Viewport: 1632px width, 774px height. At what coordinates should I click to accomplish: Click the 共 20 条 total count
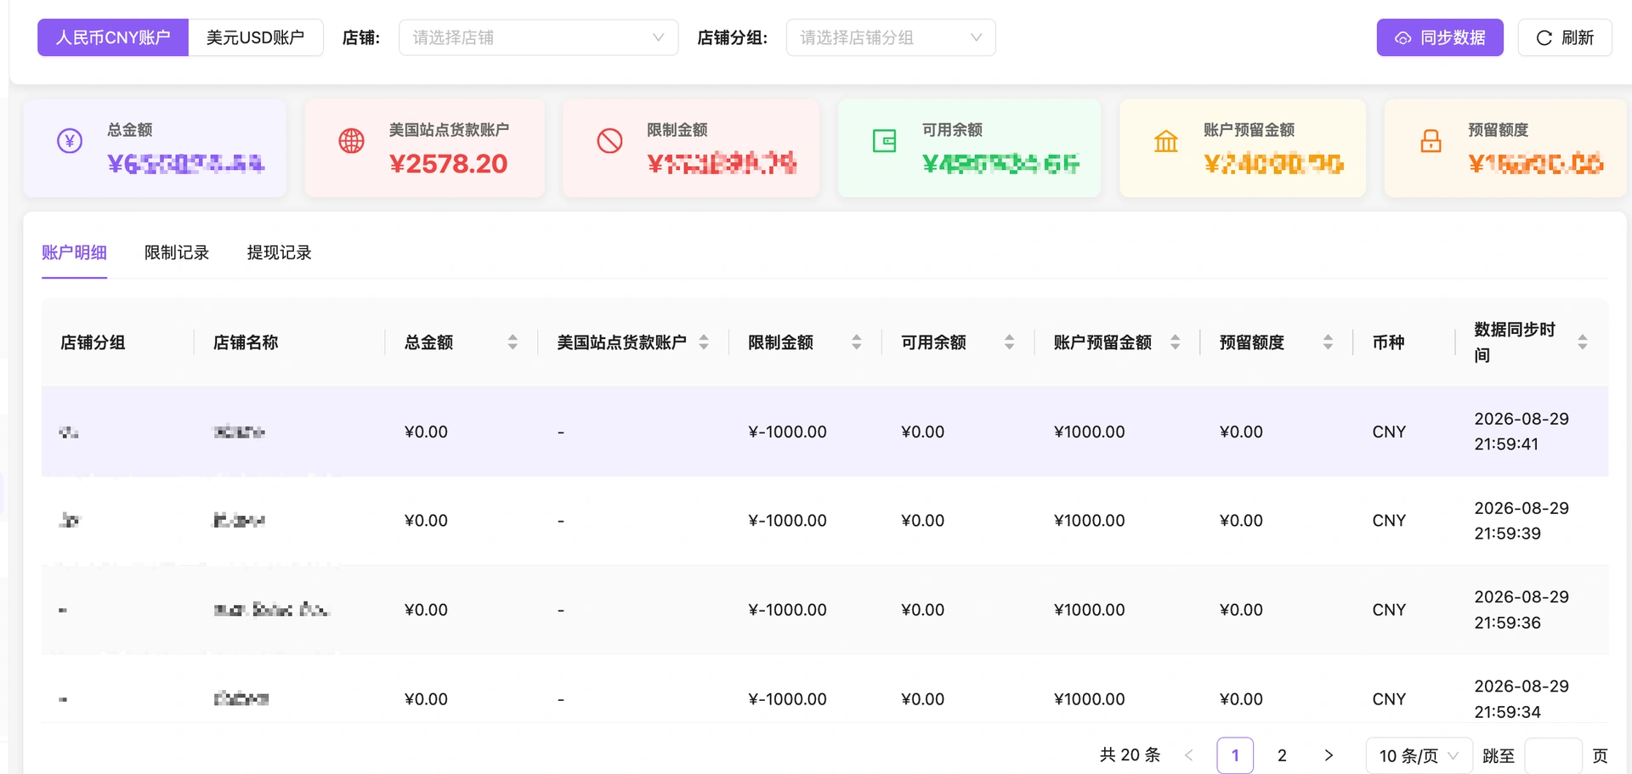(x=1130, y=755)
